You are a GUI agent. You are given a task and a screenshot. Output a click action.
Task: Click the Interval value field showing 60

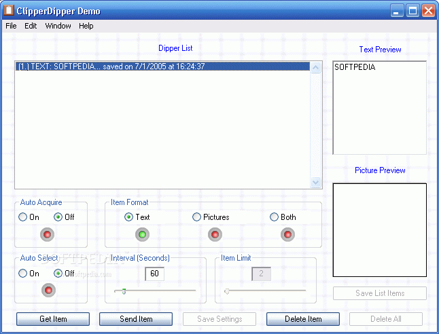(x=154, y=274)
